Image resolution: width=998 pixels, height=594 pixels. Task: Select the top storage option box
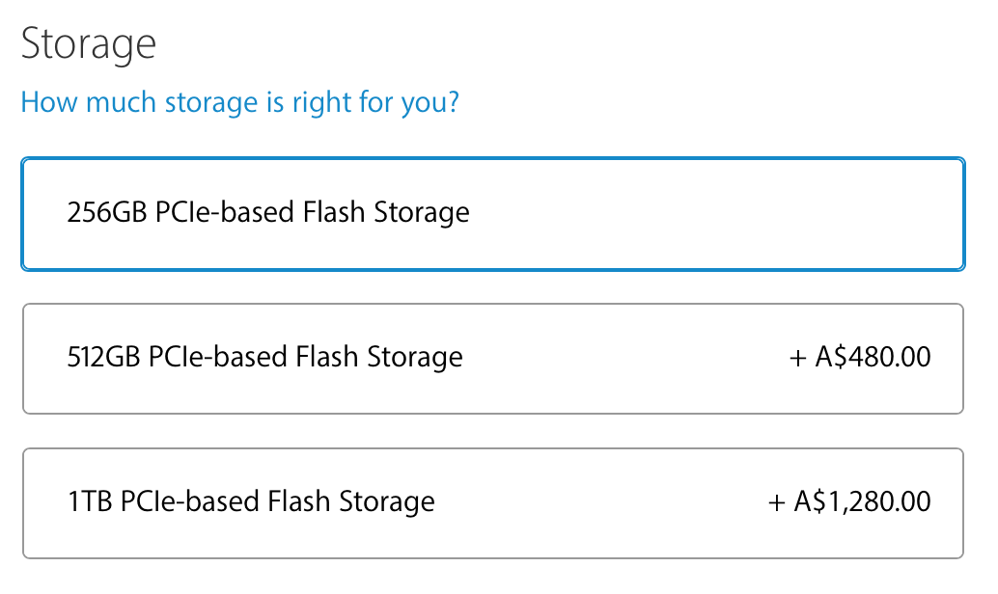coord(492,213)
